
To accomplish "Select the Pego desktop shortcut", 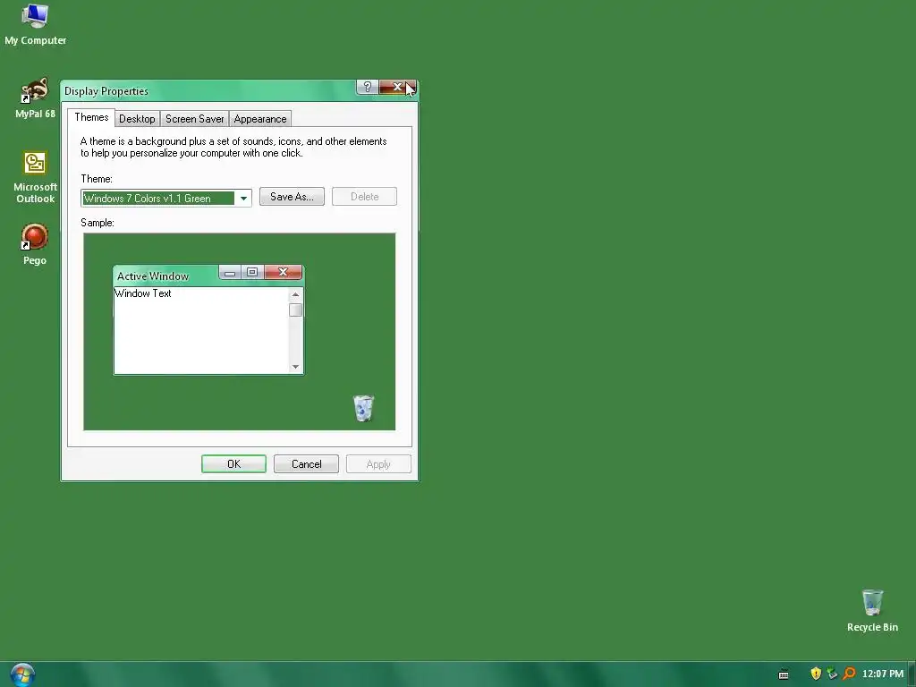I will (x=35, y=243).
